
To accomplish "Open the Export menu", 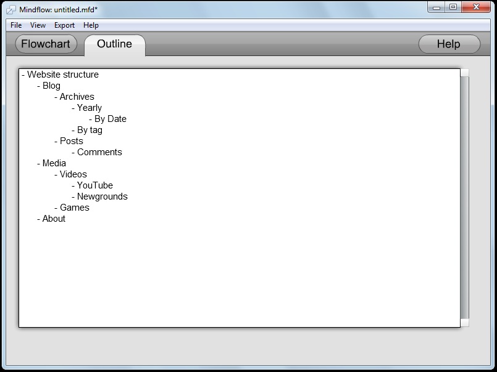I will point(64,25).
